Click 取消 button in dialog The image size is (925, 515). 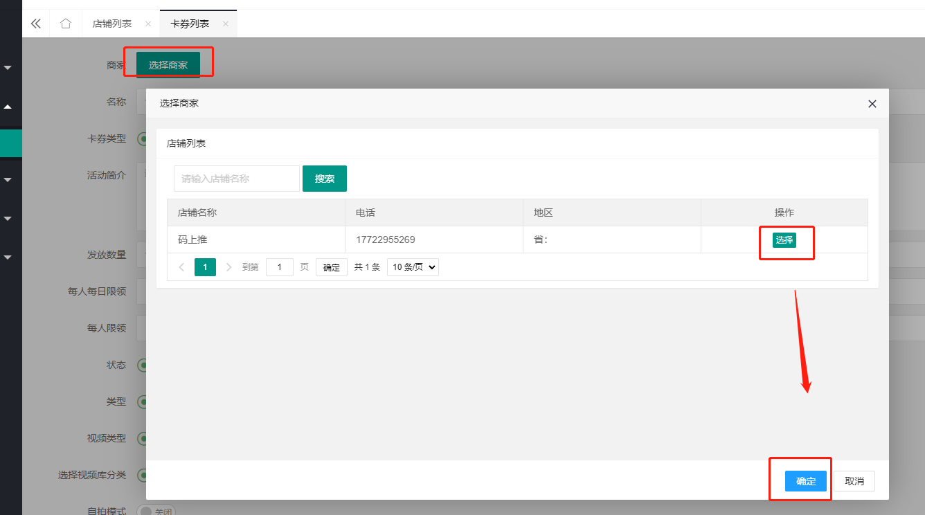(x=854, y=481)
